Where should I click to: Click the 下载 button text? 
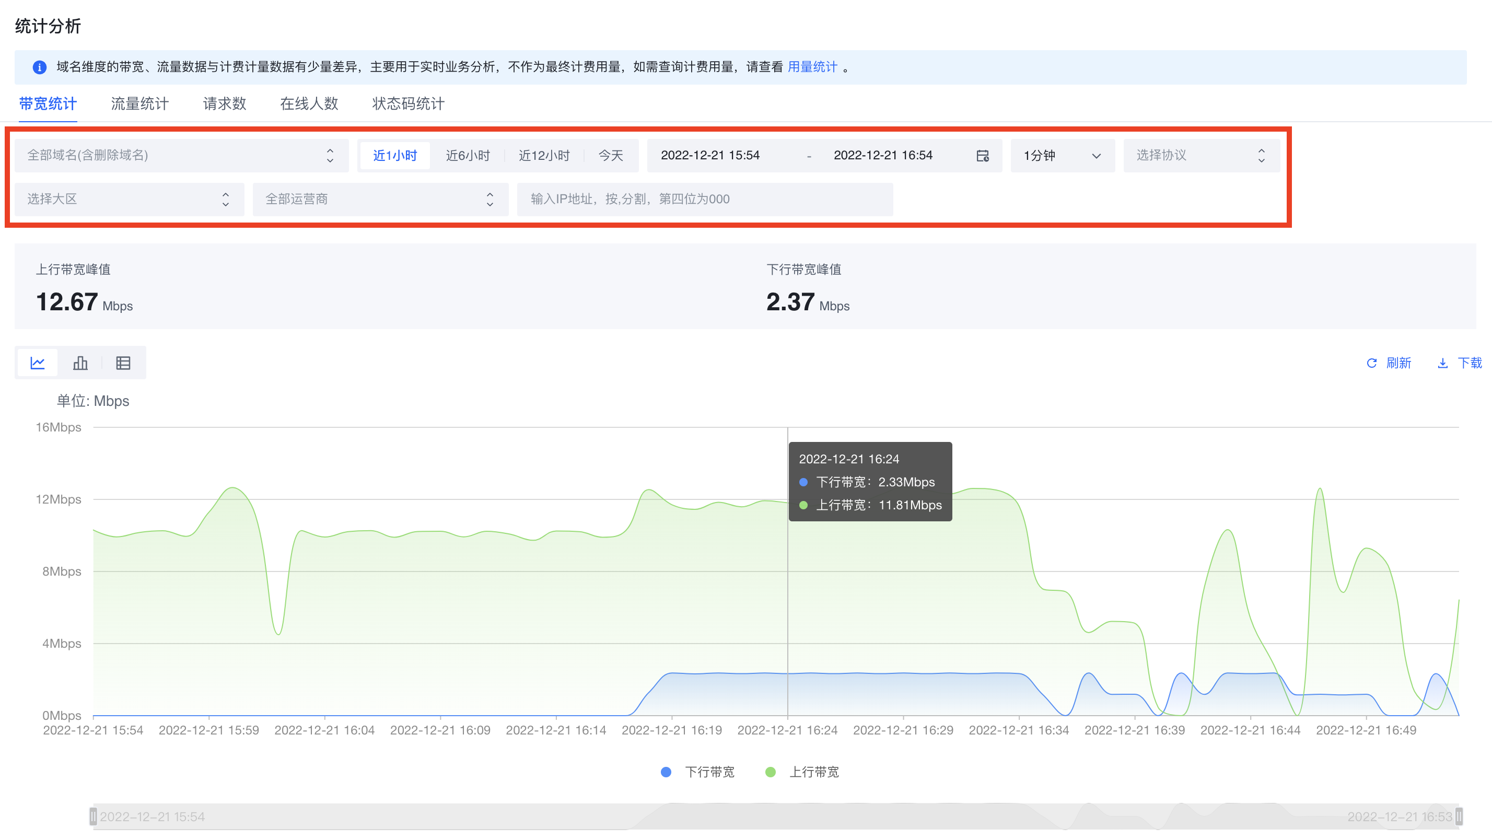1470,363
